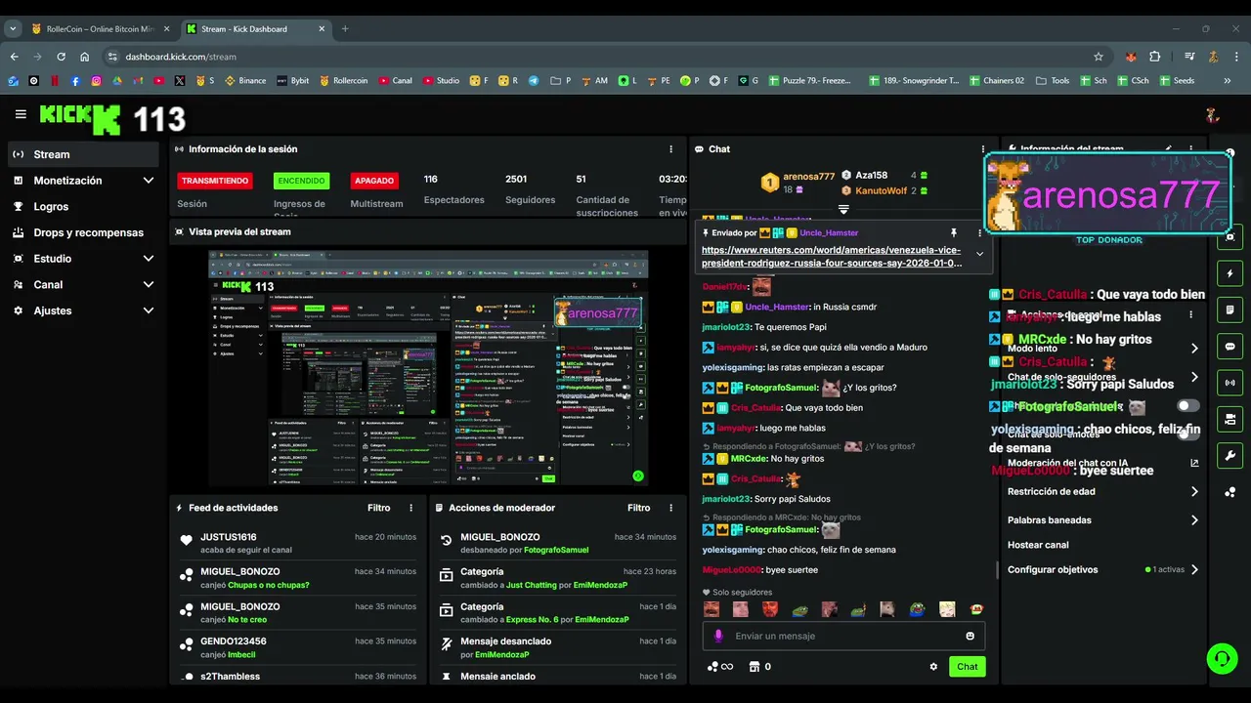Image resolution: width=1251 pixels, height=703 pixels.
Task: Open Configurar objetivos with 1 activas
Action: tap(1102, 569)
